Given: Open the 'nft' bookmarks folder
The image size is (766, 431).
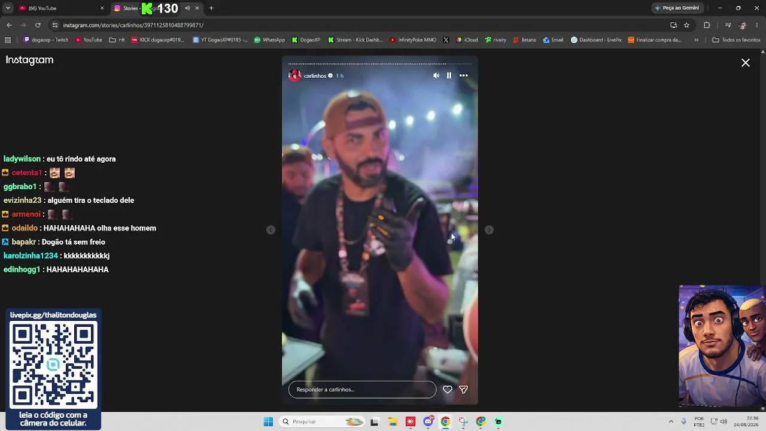Looking at the screenshot, I should pos(117,40).
